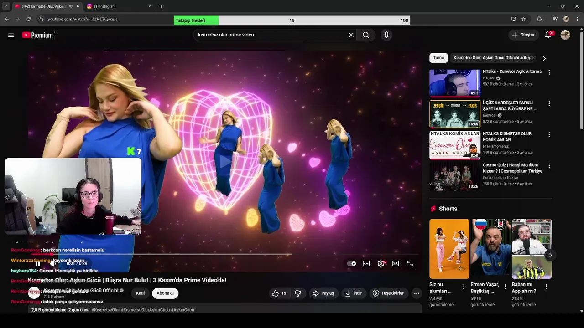This screenshot has width=584, height=328.
Task: Open options for ÜÇÜZ KARDEŞLER video
Action: 549,104
